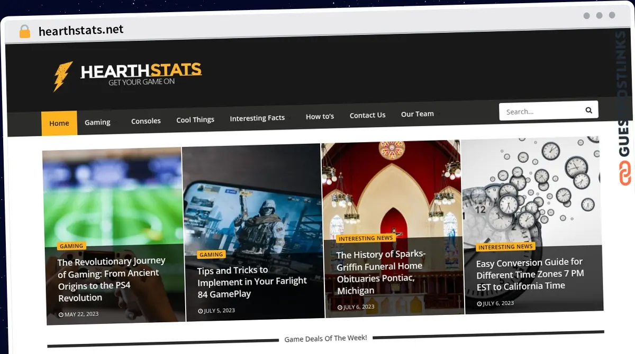The width and height of the screenshot is (635, 354).
Task: Select Cool Things in the navigation bar
Action: click(x=195, y=119)
